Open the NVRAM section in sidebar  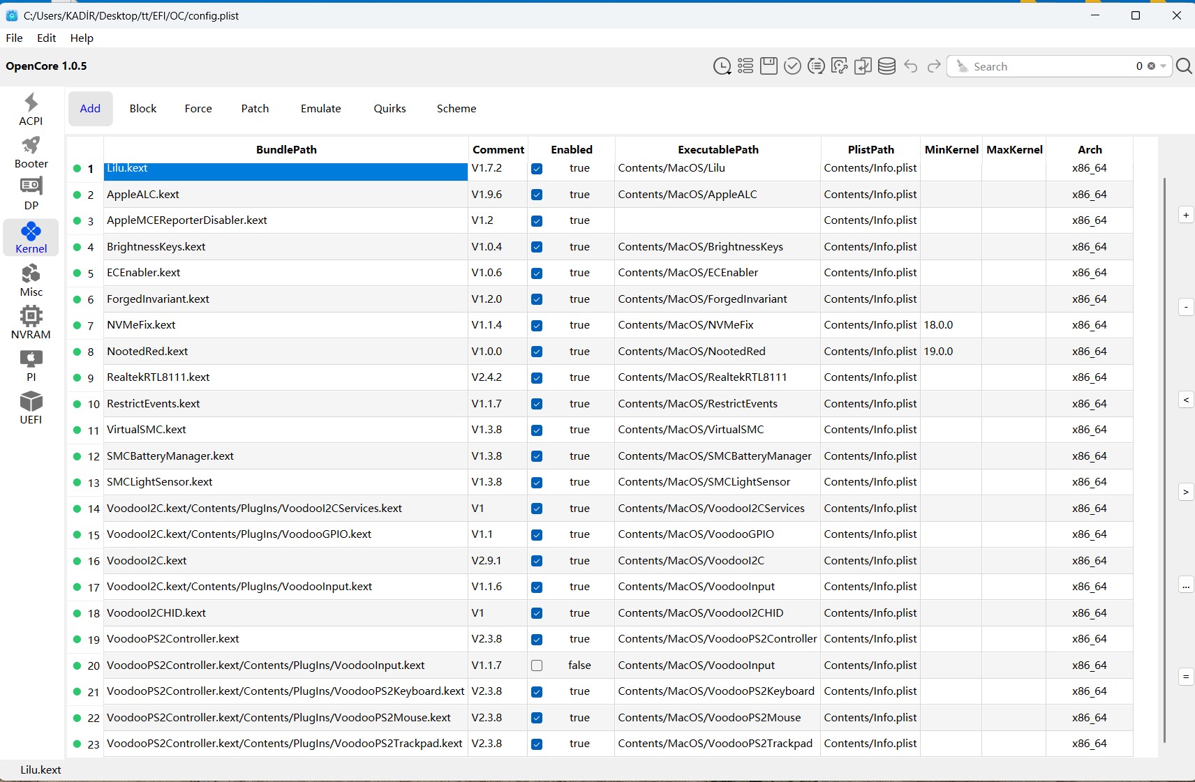tap(31, 323)
